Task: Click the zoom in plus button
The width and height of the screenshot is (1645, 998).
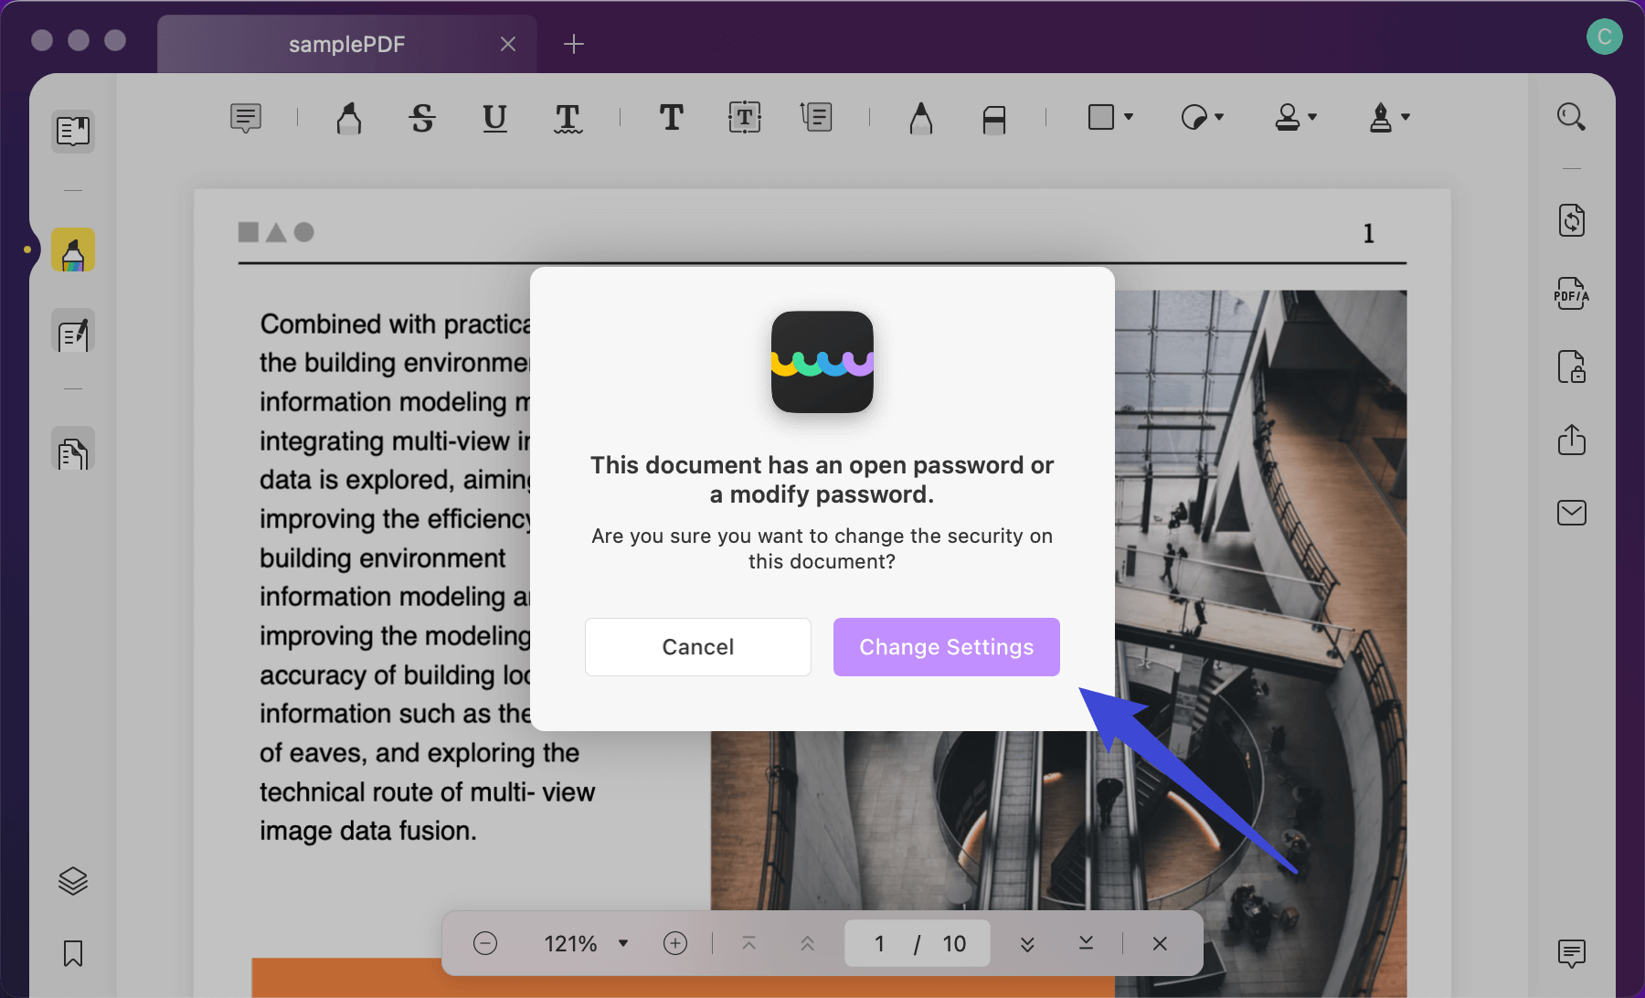Action: pyautogui.click(x=675, y=943)
